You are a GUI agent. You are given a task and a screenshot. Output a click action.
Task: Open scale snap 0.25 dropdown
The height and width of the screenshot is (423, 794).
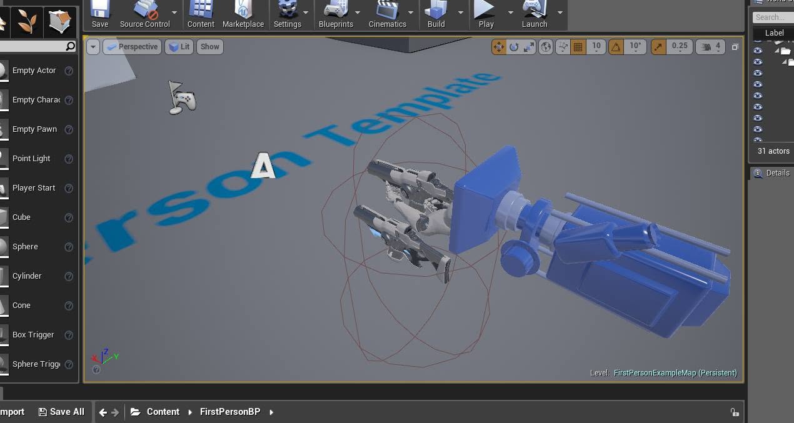680,47
